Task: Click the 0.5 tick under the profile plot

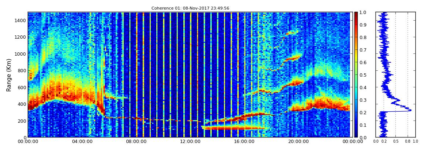Action: (396, 142)
